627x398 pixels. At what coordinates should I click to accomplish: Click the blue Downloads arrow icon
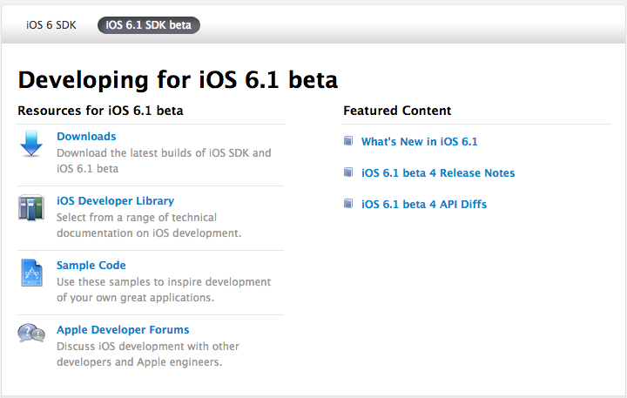coord(31,144)
